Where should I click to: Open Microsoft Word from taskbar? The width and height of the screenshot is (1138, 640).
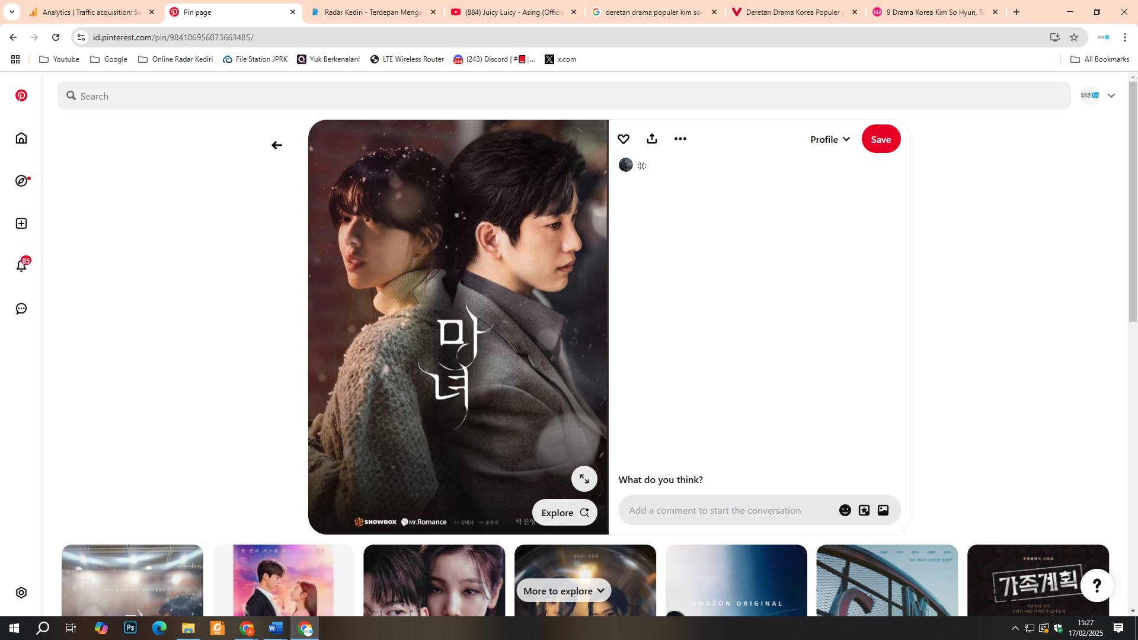point(276,628)
